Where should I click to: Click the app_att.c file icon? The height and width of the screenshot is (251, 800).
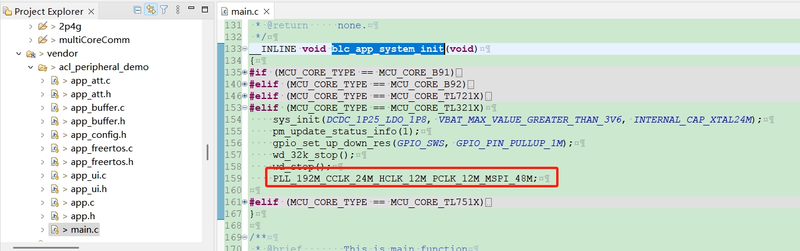pyautogui.click(x=54, y=81)
